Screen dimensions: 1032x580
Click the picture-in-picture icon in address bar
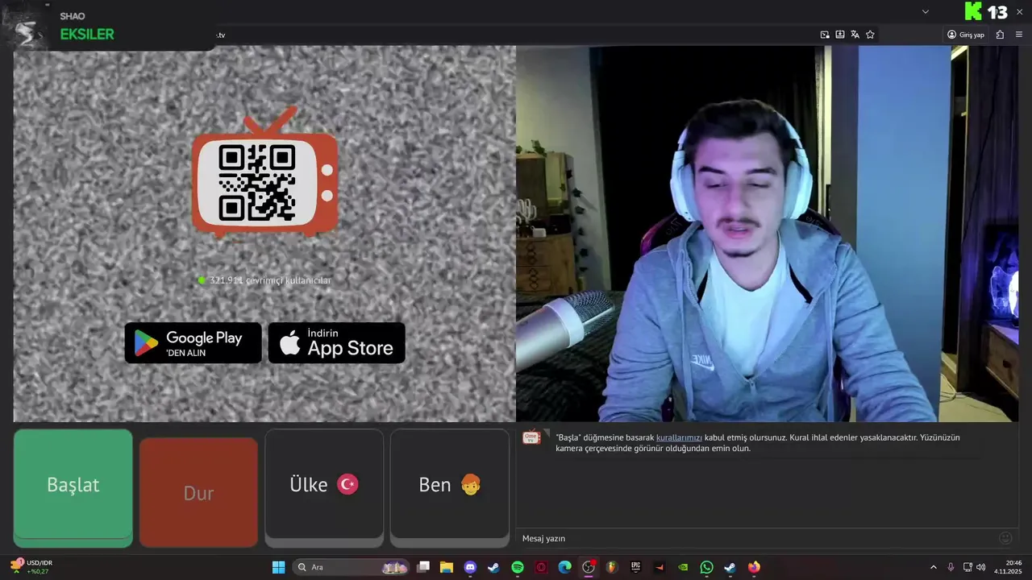click(x=825, y=35)
